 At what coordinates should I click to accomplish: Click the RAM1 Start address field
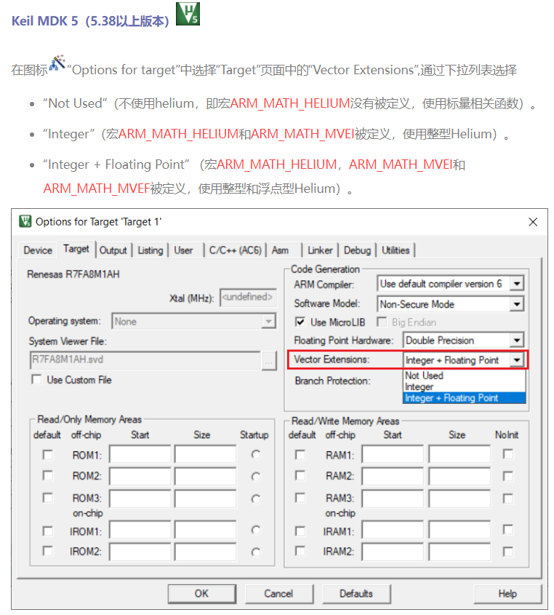click(393, 455)
